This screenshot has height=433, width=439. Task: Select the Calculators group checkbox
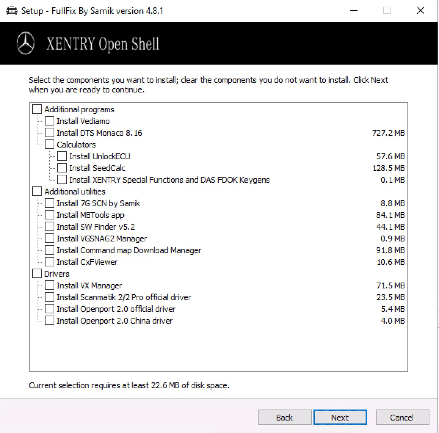[49, 145]
